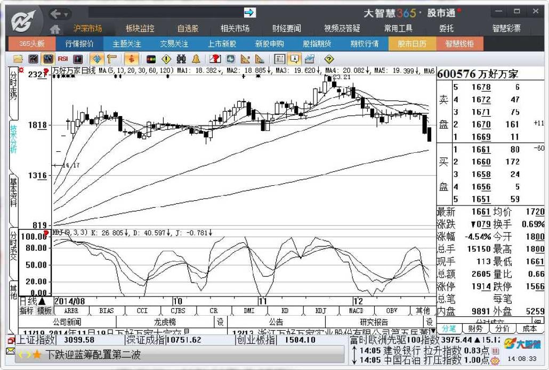Go to the home icon
This screenshot has width=549, height=370.
(x=55, y=29)
